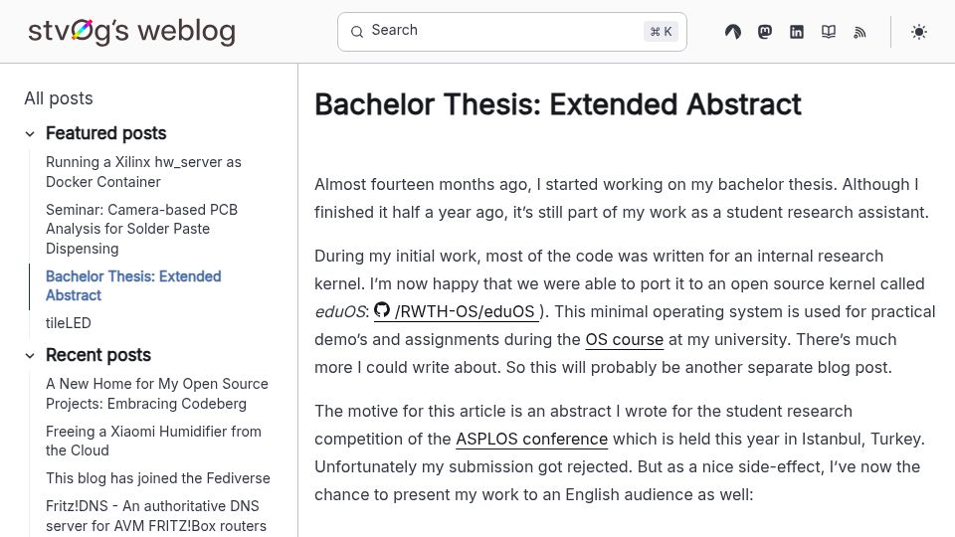955x537 pixels.
Task: Open All posts in sidebar
Action: (59, 98)
